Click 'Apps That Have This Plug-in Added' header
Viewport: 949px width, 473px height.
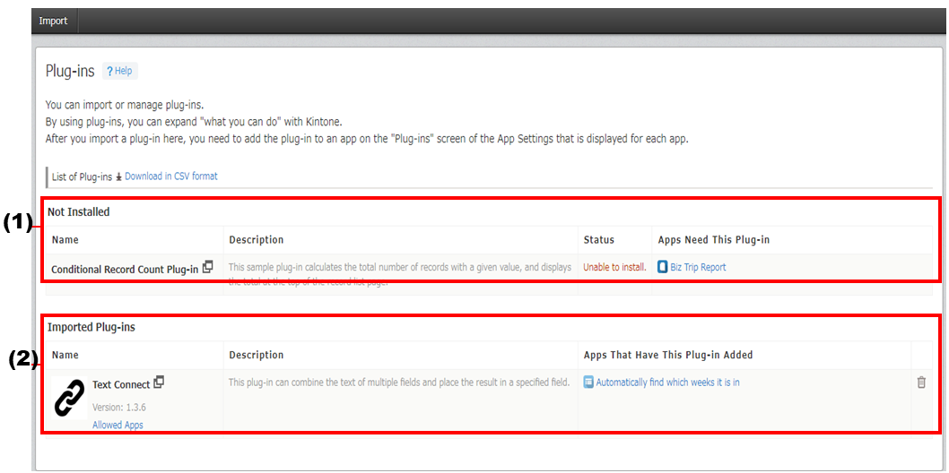(x=668, y=355)
